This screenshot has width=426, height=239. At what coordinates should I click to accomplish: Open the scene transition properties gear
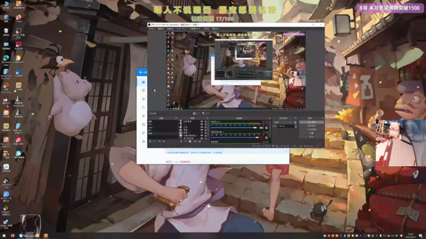[x=296, y=123]
